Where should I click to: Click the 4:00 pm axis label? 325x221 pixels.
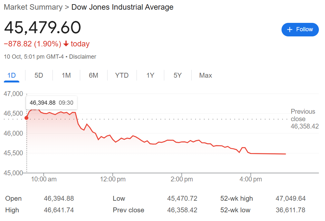point(251,179)
